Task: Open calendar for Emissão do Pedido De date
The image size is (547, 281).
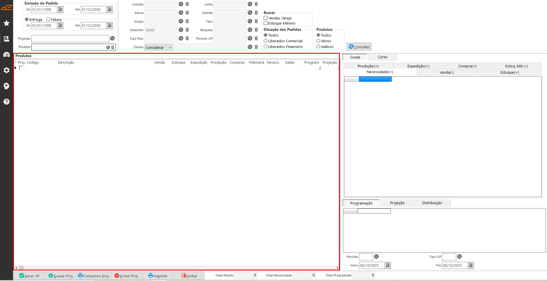Action: (x=60, y=9)
